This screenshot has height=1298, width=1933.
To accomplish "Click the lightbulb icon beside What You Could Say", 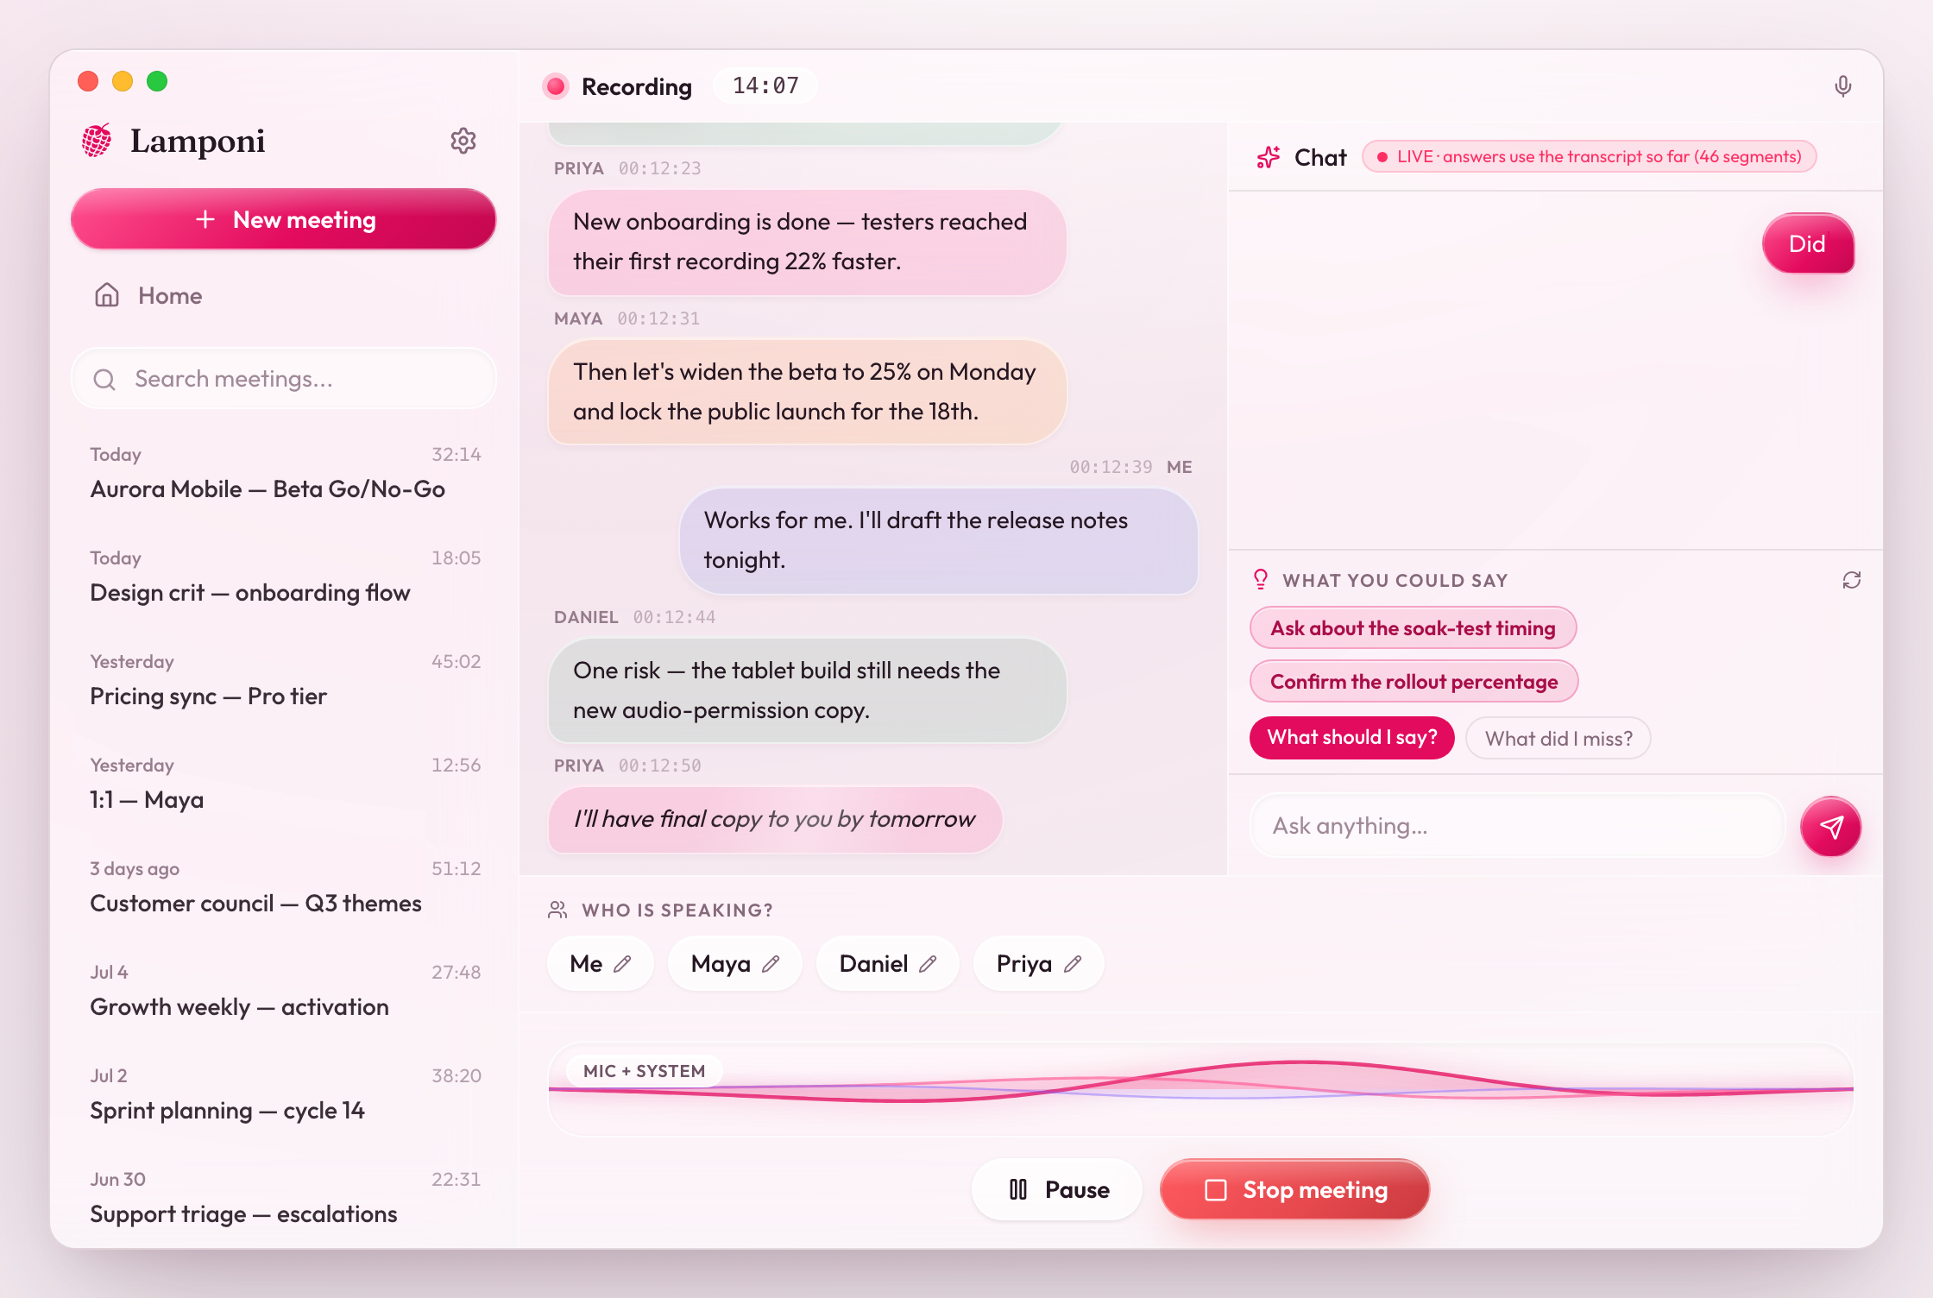I will [x=1261, y=579].
